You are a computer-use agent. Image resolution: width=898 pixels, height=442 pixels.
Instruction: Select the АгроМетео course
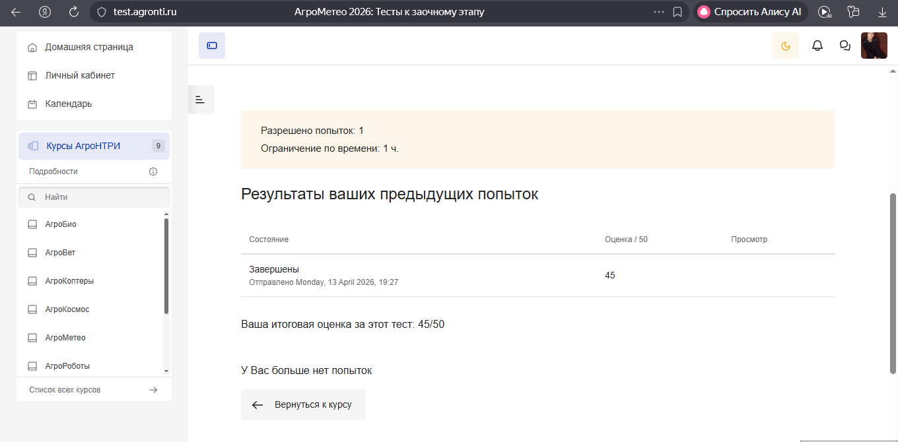click(65, 338)
